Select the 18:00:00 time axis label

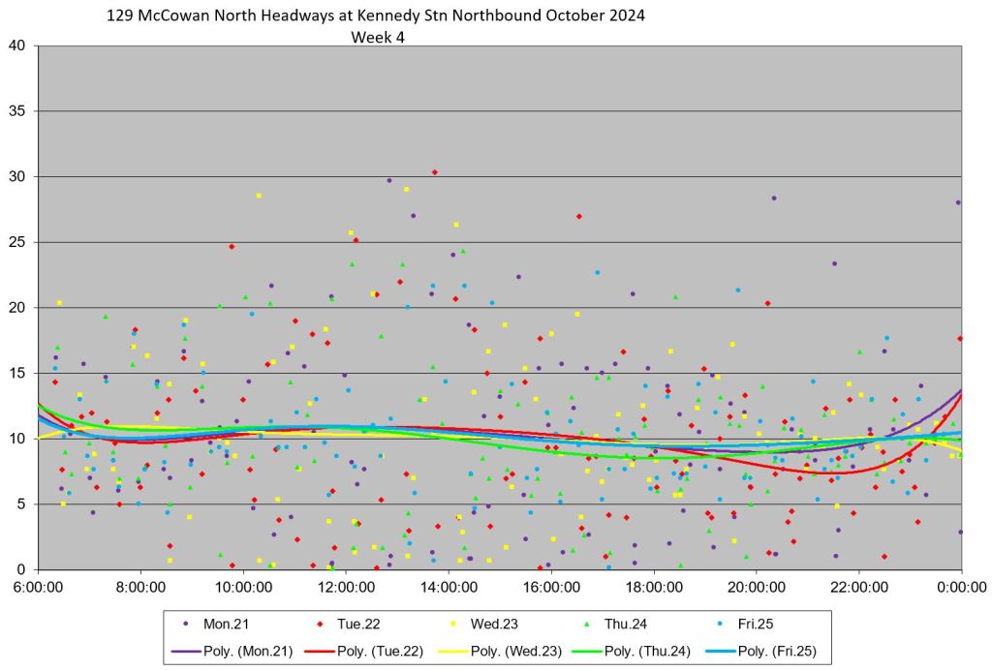(654, 588)
